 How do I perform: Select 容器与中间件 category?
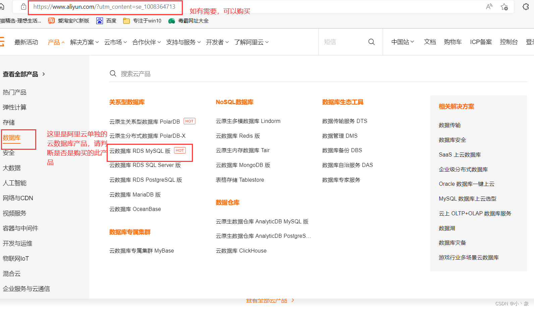pos(20,228)
